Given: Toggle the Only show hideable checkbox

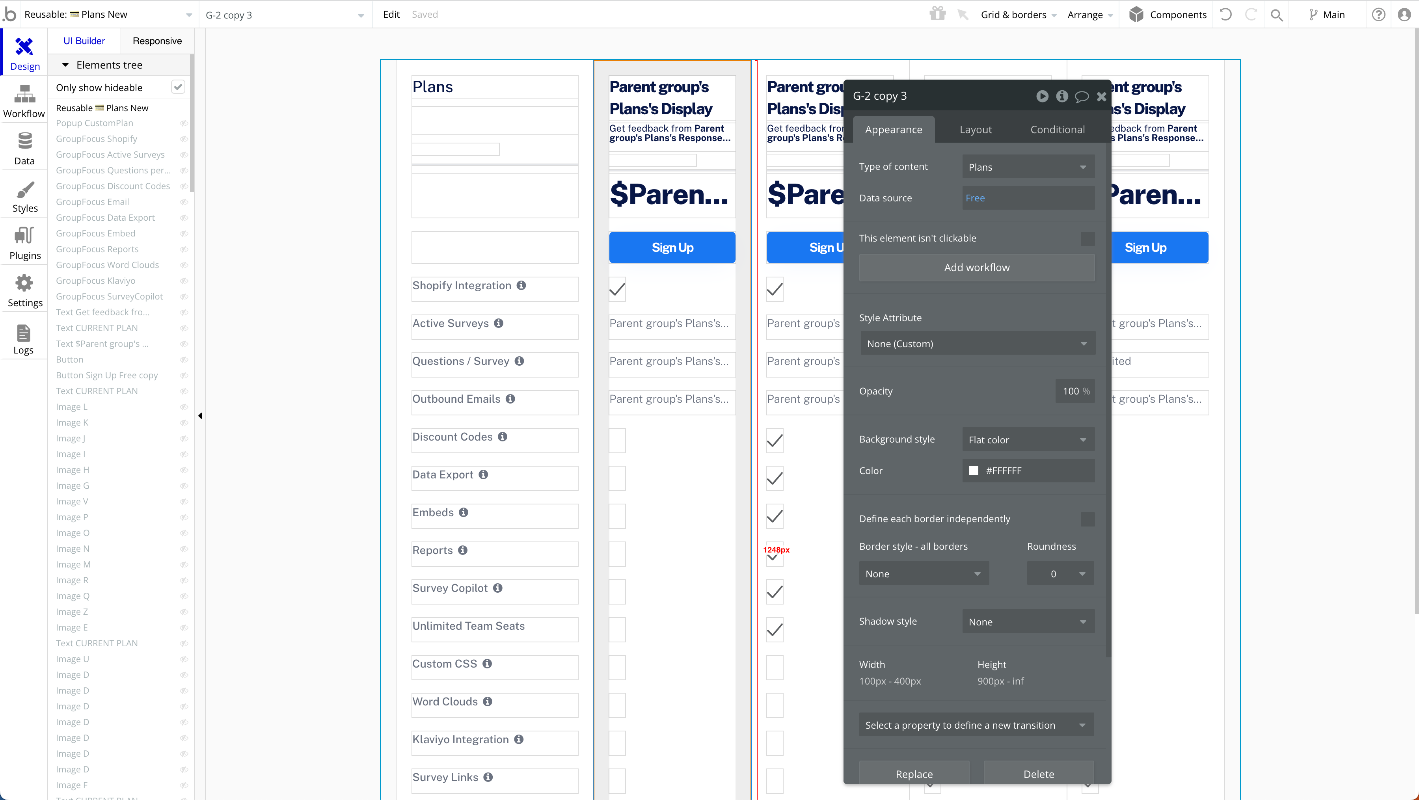Looking at the screenshot, I should 178,86.
